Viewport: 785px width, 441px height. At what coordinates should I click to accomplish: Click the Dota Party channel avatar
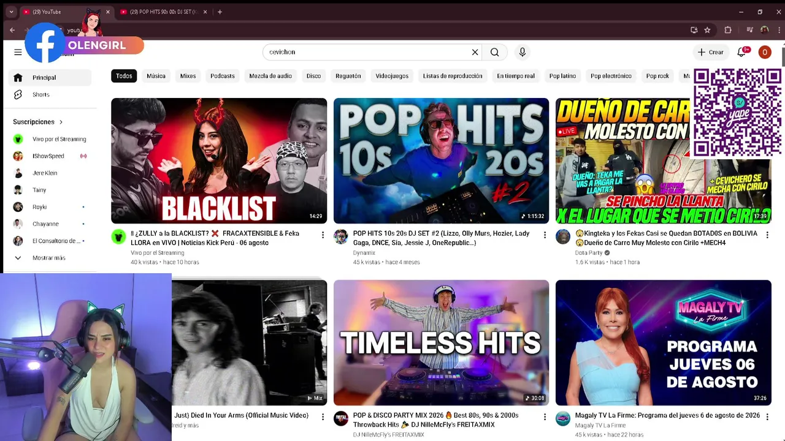coord(563,237)
